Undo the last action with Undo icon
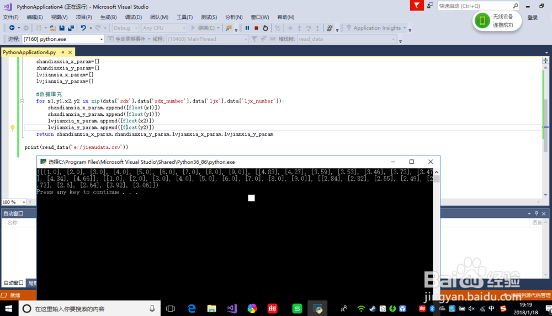Viewport: 552px width, 316px height. [83, 28]
